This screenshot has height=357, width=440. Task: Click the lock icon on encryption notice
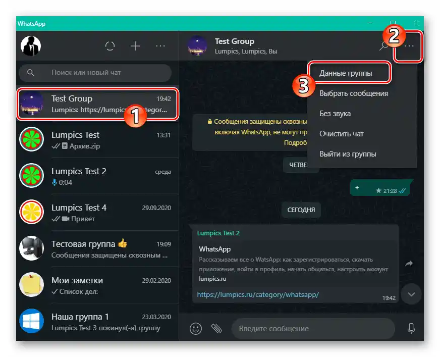point(209,122)
